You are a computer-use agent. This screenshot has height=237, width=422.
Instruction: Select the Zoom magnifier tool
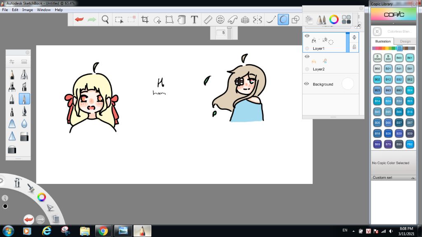click(x=105, y=19)
